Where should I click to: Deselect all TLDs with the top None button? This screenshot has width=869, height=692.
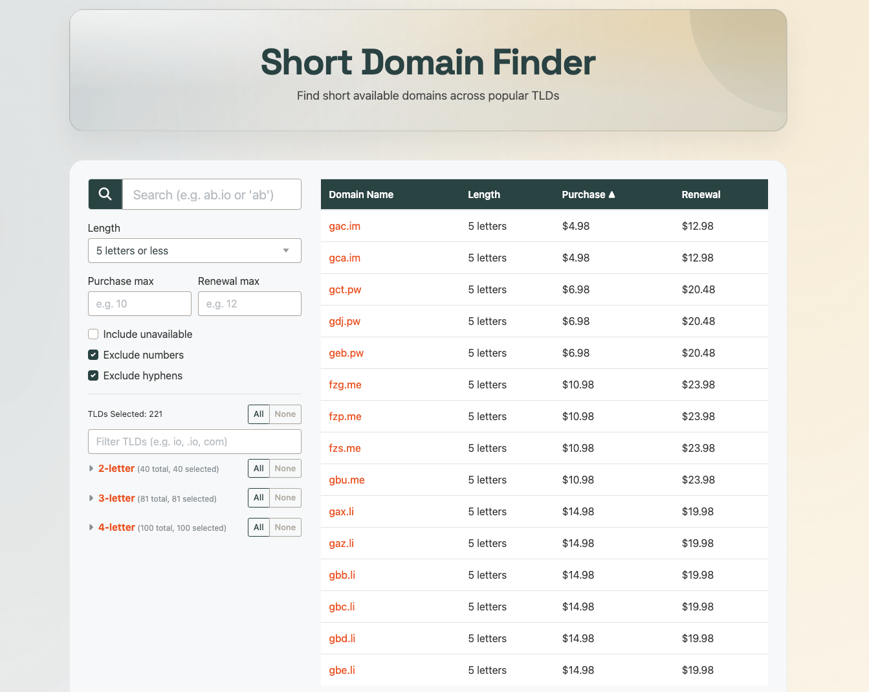click(x=285, y=414)
